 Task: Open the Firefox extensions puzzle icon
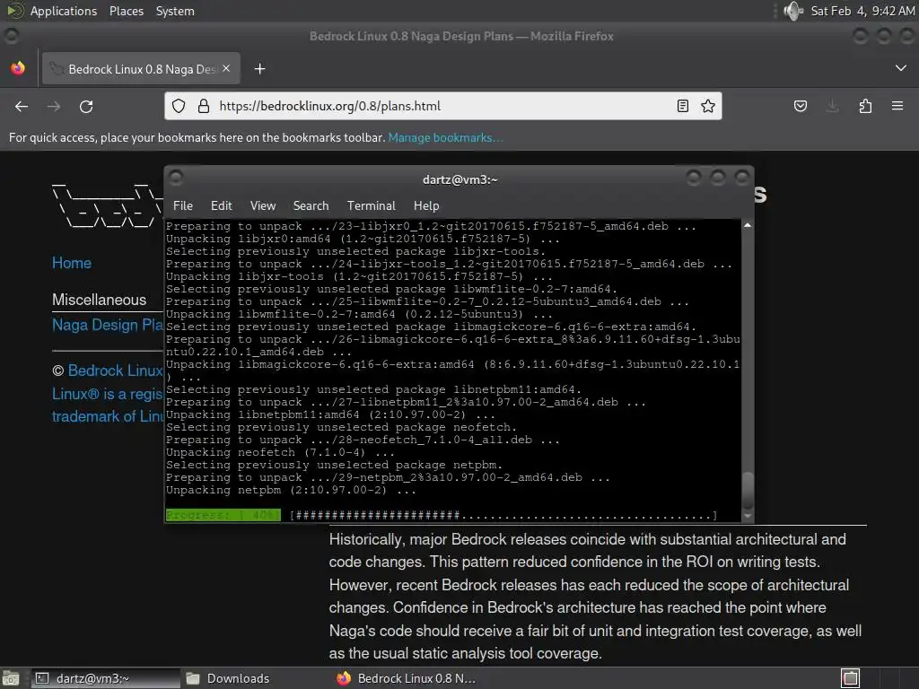865,106
